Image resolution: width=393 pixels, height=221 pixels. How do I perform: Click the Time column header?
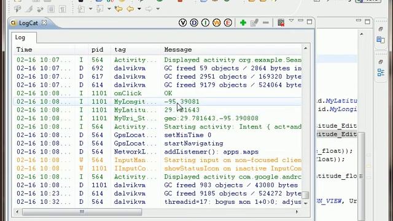[x=44, y=50]
